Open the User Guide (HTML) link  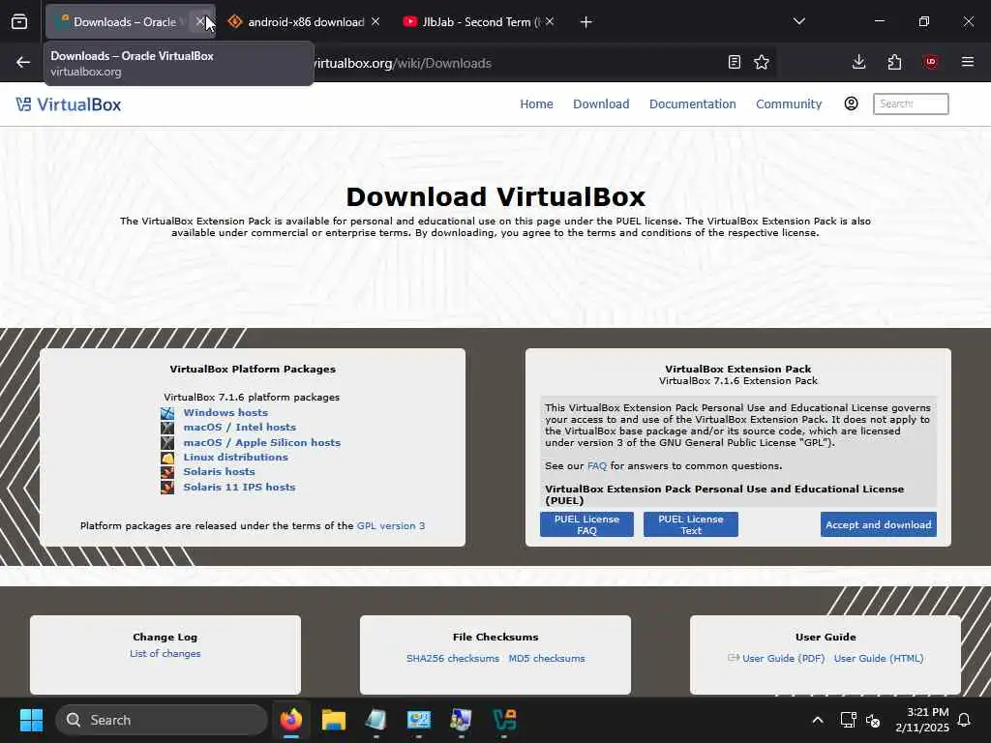pos(879,658)
